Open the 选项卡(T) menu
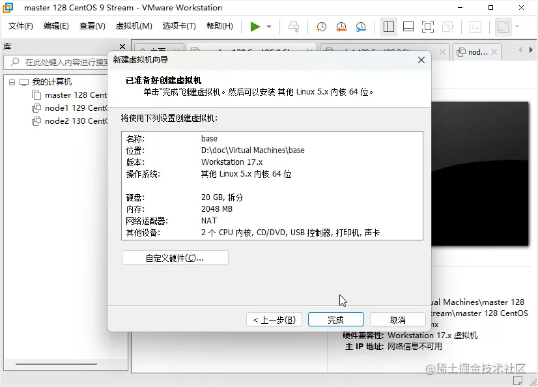 179,26
